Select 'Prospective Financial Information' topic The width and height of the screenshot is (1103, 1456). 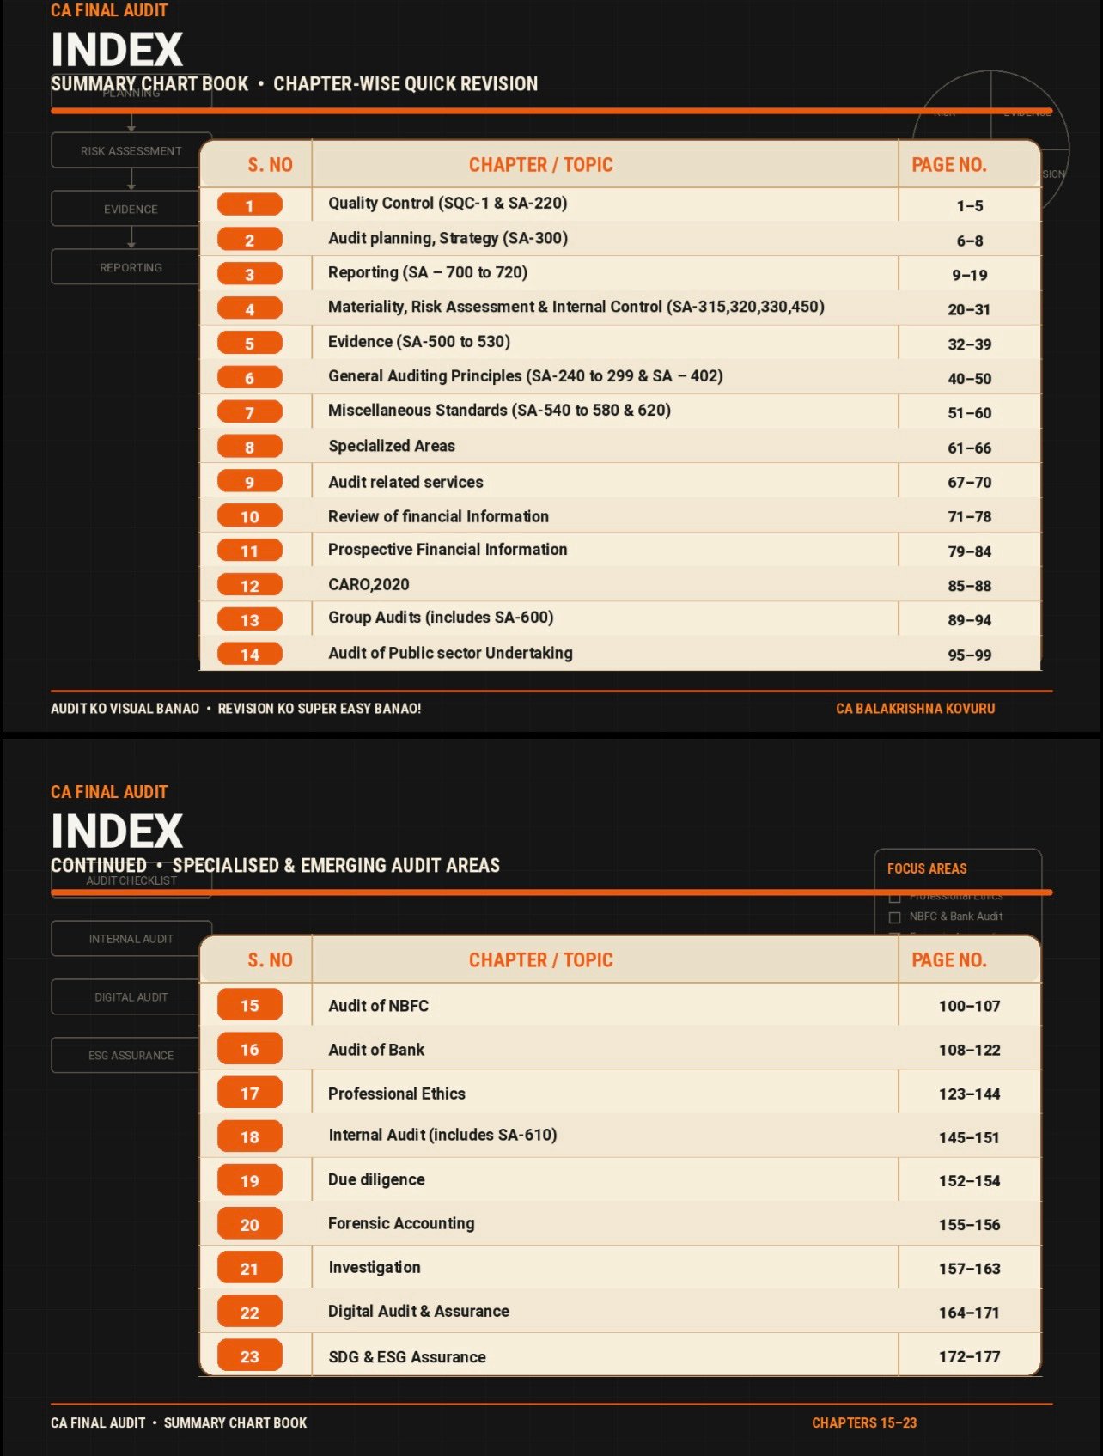pos(448,550)
